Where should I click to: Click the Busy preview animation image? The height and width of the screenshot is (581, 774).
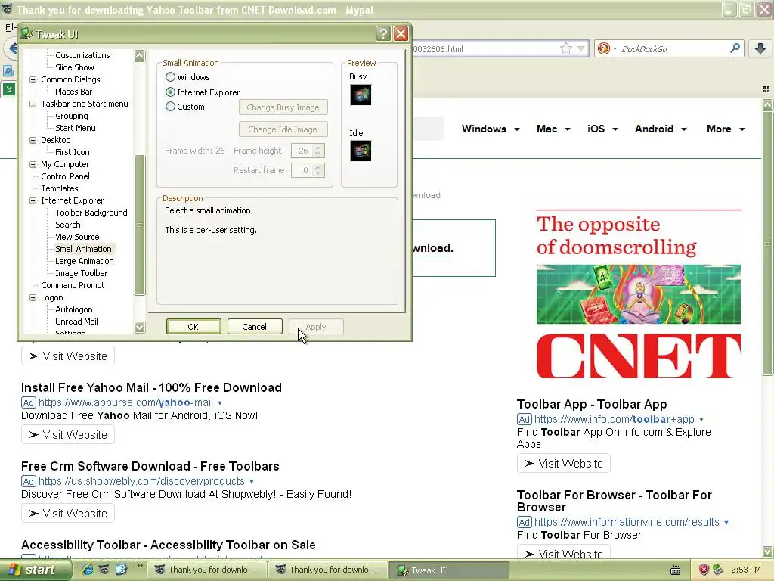[x=361, y=95]
